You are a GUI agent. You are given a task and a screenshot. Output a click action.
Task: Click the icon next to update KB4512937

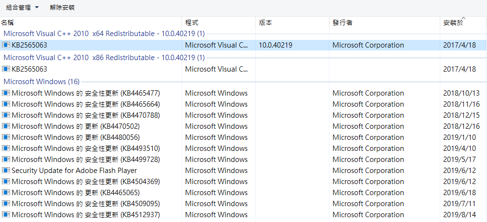pyautogui.click(x=6, y=215)
